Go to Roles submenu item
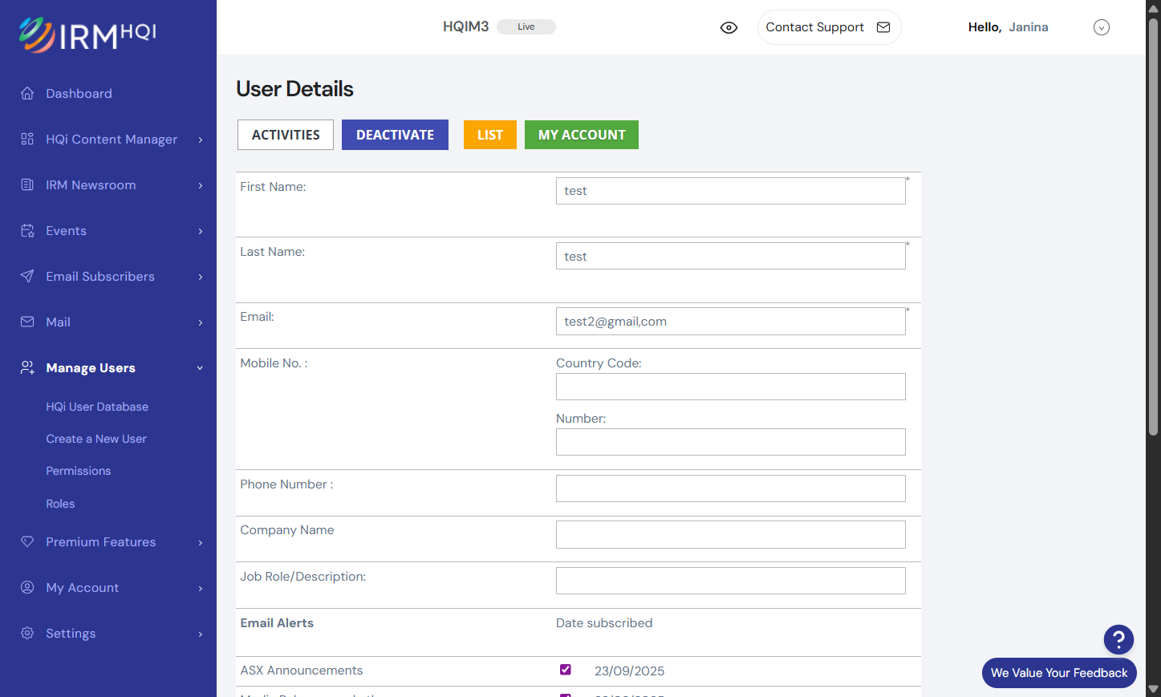 [60, 504]
